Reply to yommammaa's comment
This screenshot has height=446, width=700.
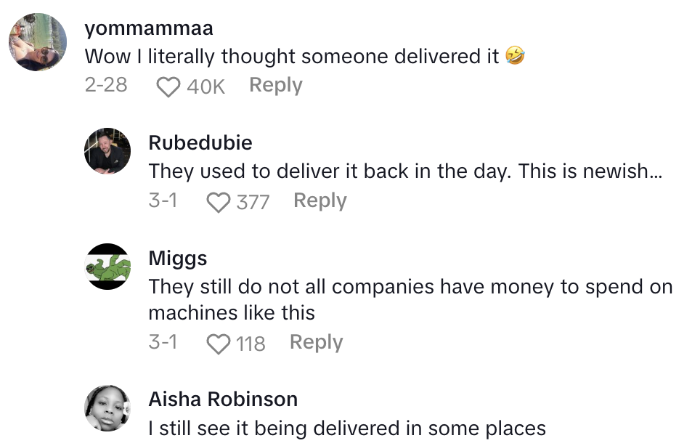tap(275, 86)
